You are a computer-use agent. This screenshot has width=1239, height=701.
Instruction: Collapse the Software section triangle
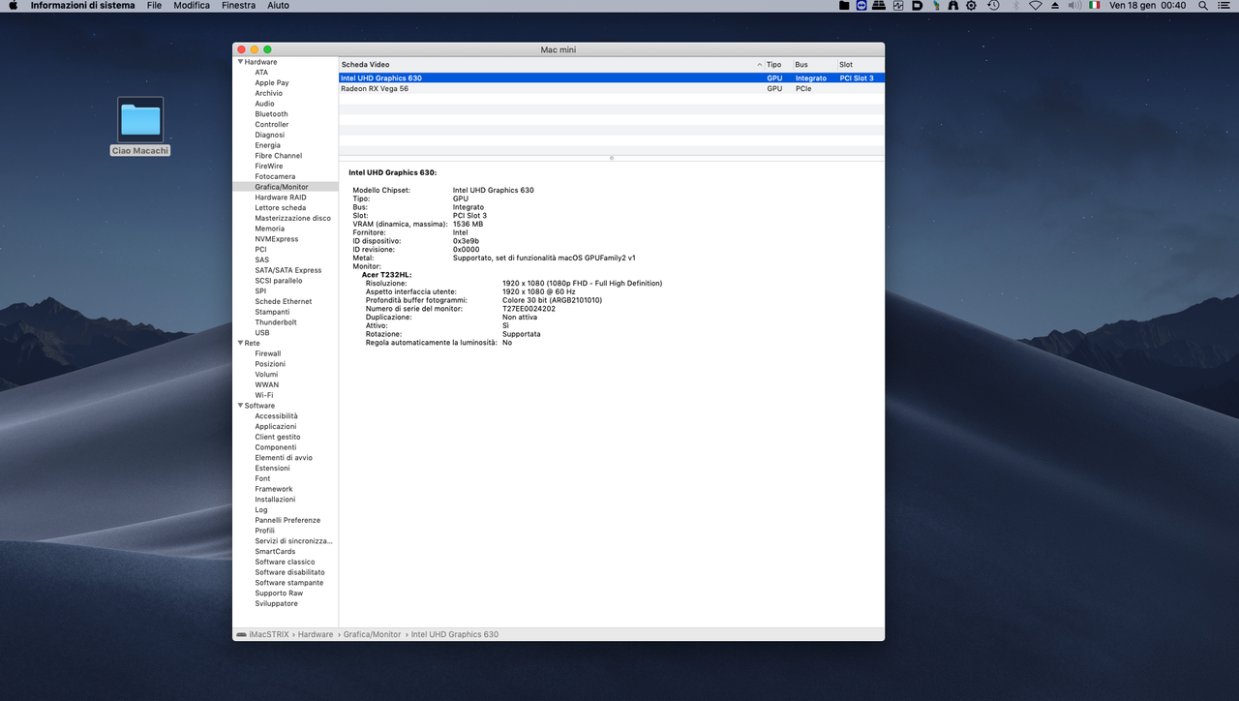point(240,406)
